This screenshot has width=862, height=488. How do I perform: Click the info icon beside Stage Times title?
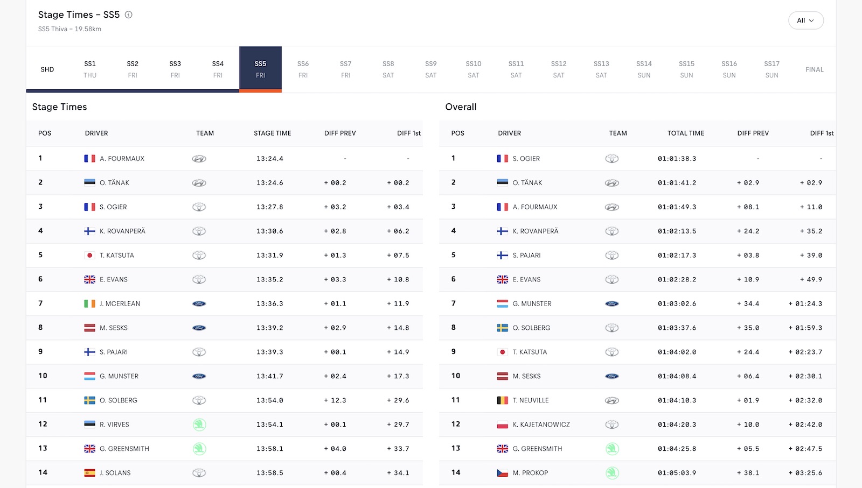pos(128,15)
